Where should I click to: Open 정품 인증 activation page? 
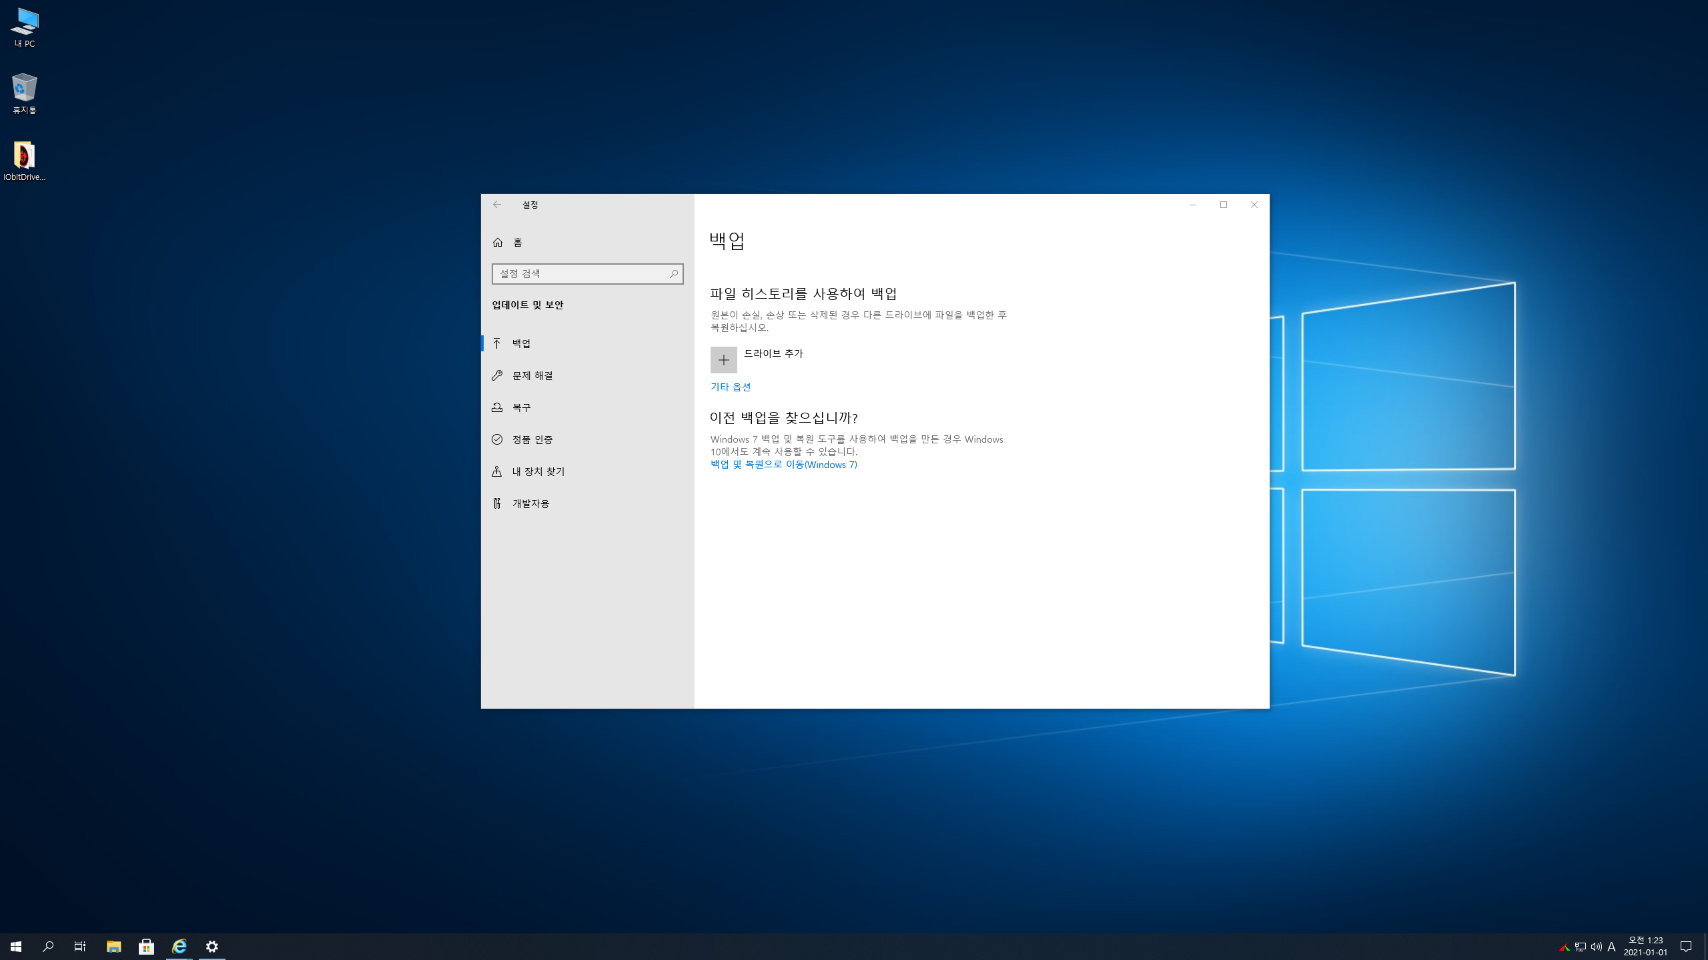[532, 439]
